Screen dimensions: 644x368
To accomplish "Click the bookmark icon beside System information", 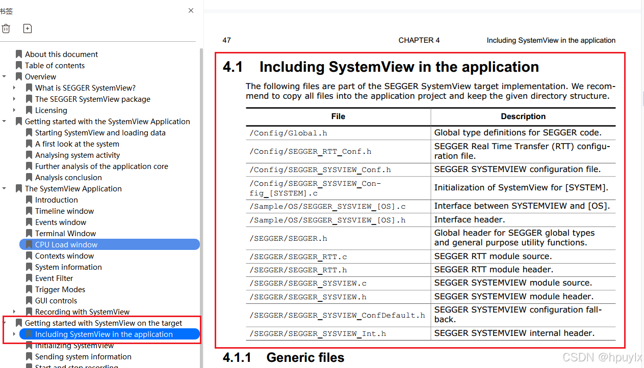I will click(x=29, y=267).
